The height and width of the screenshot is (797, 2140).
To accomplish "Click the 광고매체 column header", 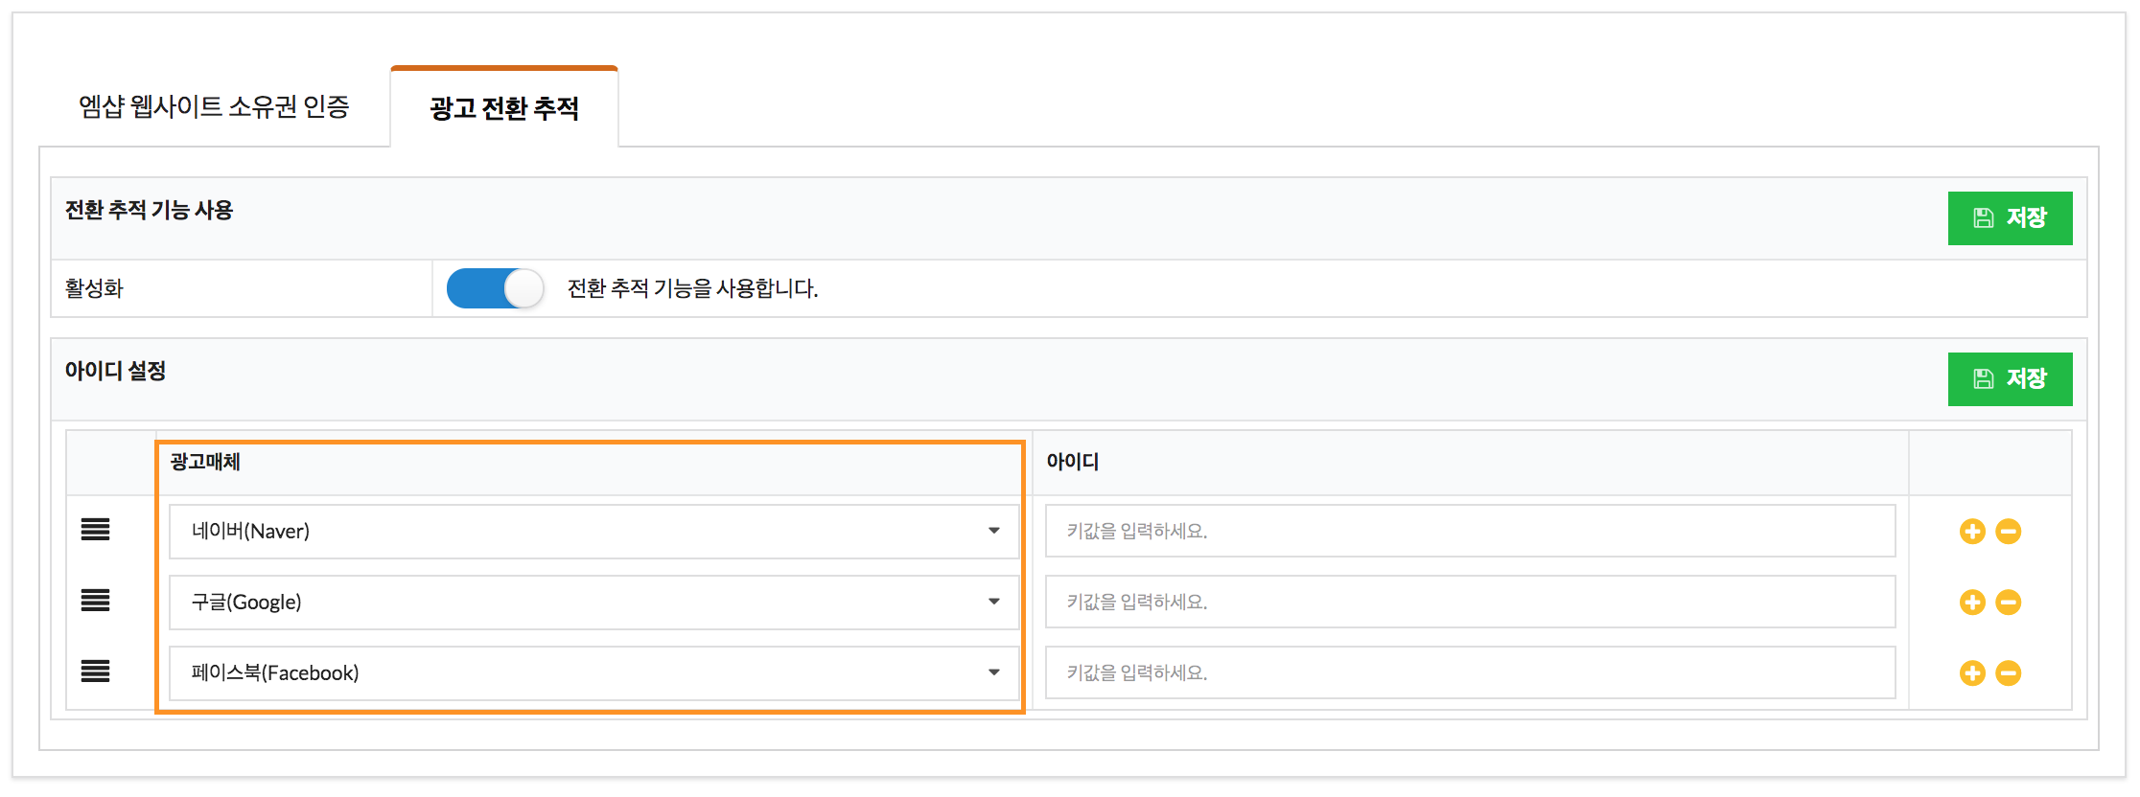I will click(205, 462).
